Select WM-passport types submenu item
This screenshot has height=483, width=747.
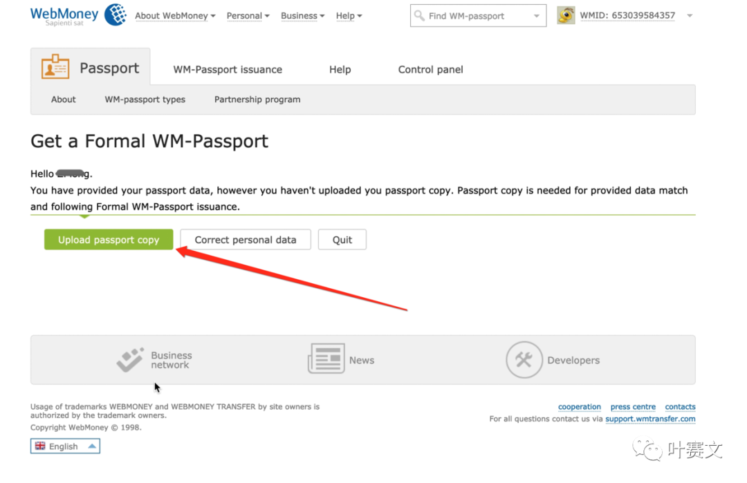coord(145,100)
